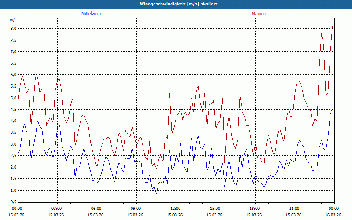Click the red Maxima legend label
This screenshot has height=220, width=352.
coord(258,14)
